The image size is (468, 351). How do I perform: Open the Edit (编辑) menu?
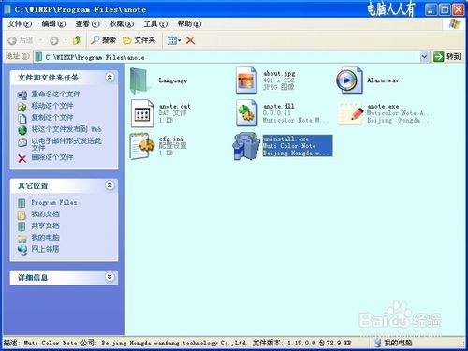[53, 24]
